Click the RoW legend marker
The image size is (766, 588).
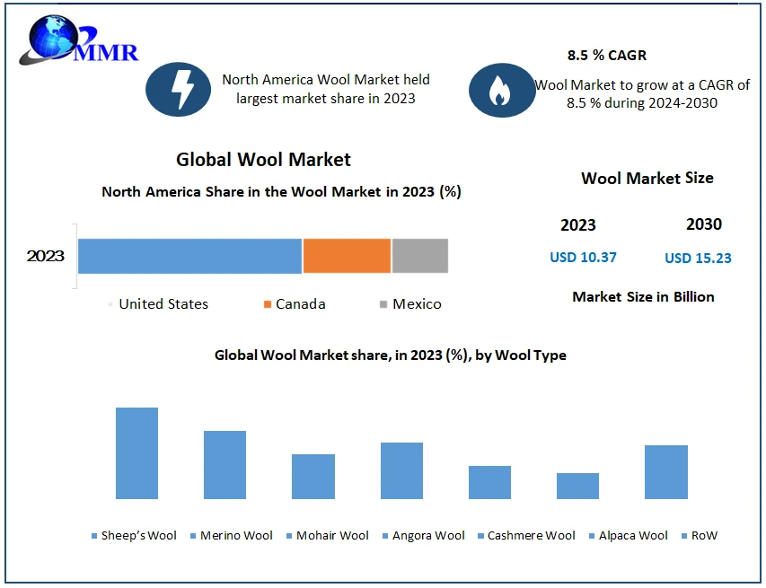(683, 536)
